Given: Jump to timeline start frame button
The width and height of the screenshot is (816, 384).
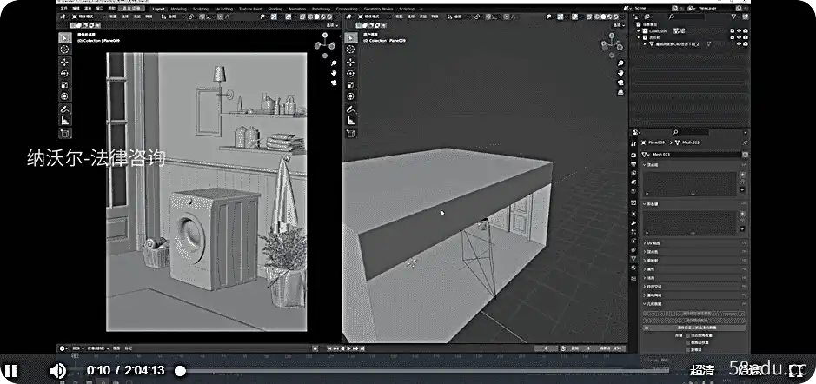Looking at the screenshot, I should [329, 348].
